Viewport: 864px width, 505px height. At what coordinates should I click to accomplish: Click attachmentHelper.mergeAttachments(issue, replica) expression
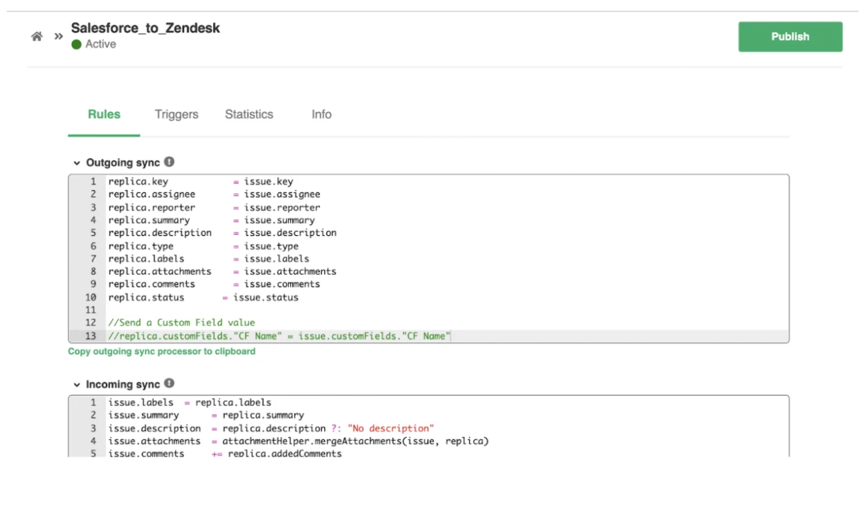355,441
